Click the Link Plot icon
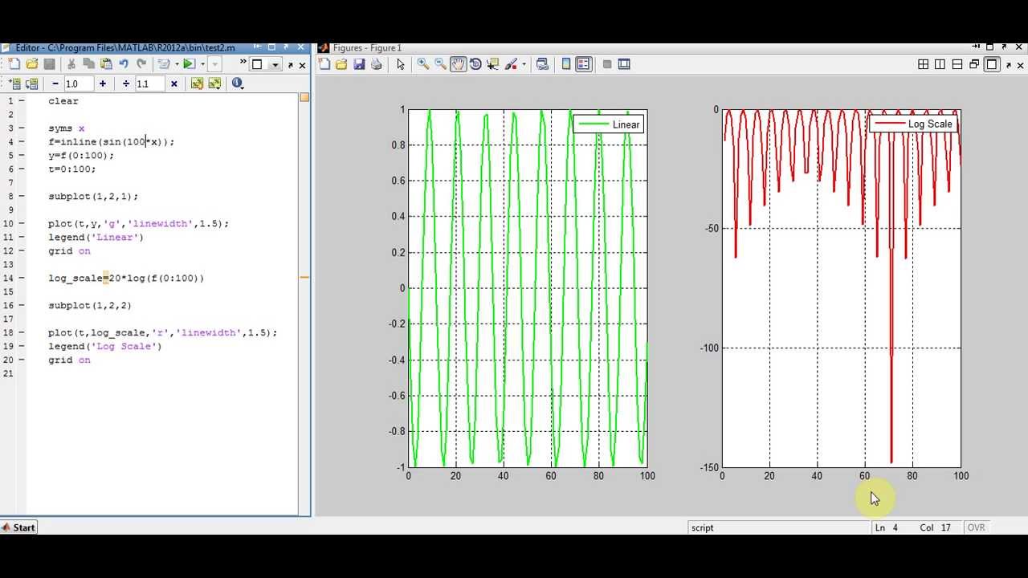This screenshot has width=1028, height=578. tap(542, 64)
